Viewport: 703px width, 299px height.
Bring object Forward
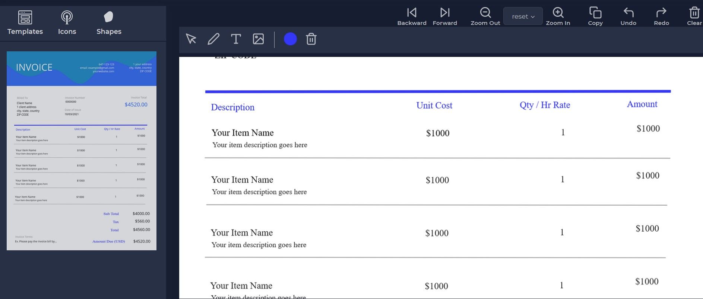tap(445, 16)
